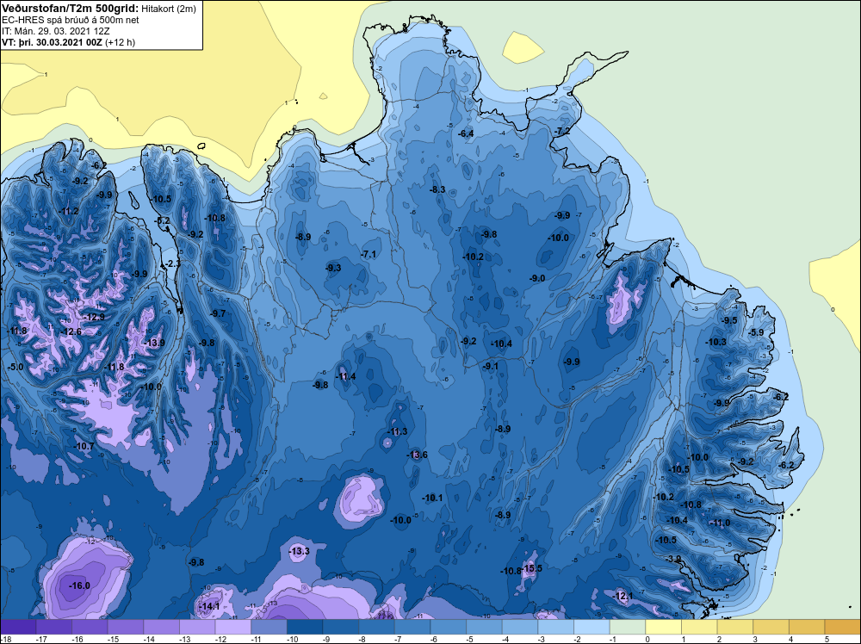Click the title 'Veðurstofan/T2m 500grid:' in header
The width and height of the screenshot is (861, 644).
tap(69, 9)
